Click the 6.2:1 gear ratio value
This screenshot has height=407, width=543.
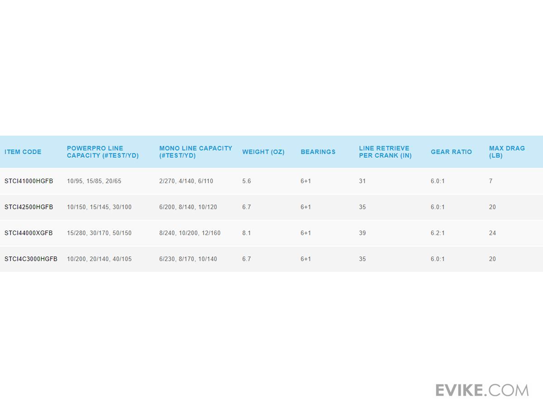[438, 233]
